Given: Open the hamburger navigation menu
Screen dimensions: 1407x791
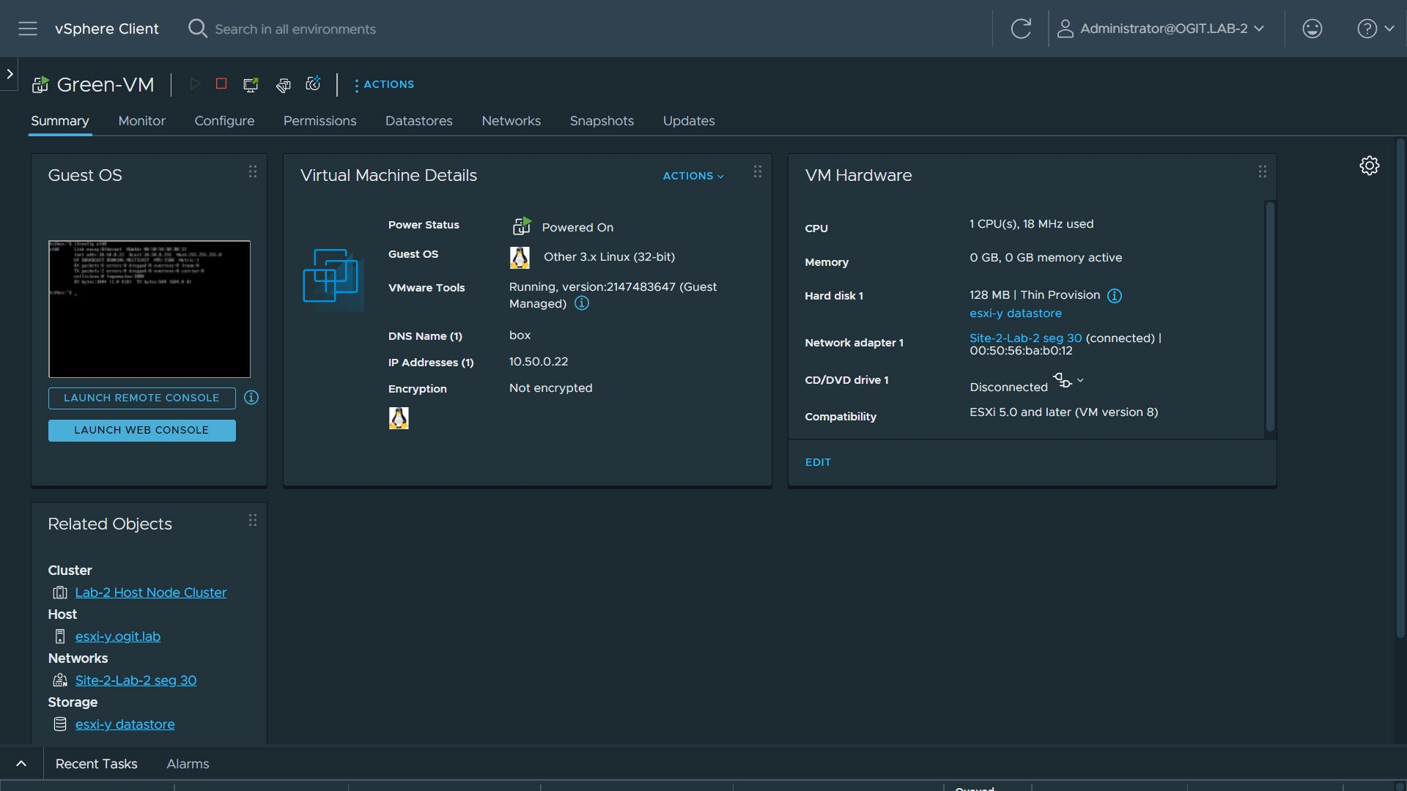Looking at the screenshot, I should (x=28, y=29).
